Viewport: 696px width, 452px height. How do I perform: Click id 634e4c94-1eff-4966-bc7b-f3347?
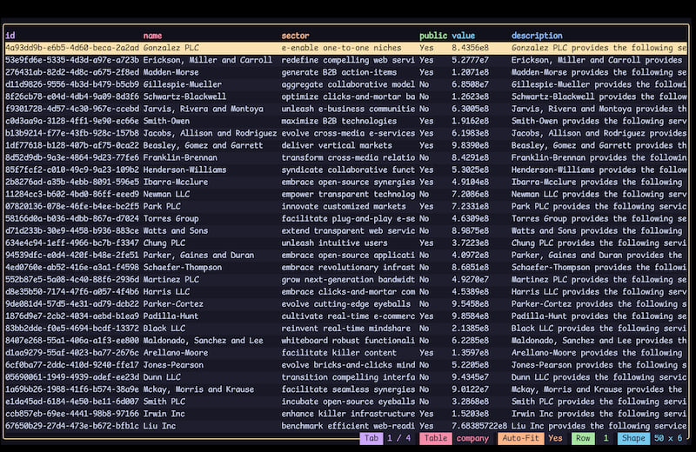coord(72,243)
